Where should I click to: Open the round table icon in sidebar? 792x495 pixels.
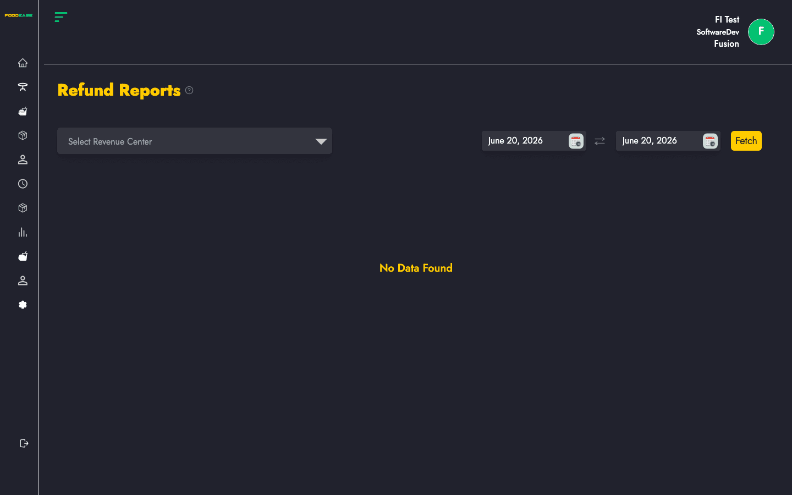(x=23, y=87)
